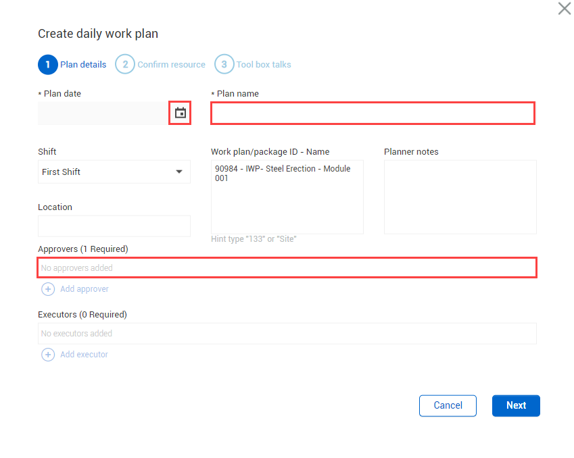Click the Planner notes text area
The height and width of the screenshot is (458, 574).
tap(460, 197)
